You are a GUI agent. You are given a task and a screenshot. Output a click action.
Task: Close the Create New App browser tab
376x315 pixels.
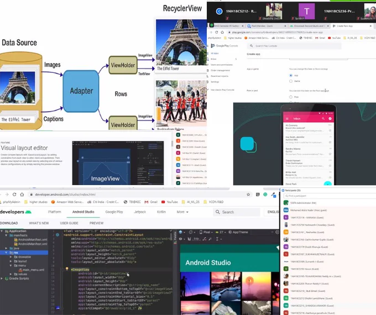click(x=370, y=26)
